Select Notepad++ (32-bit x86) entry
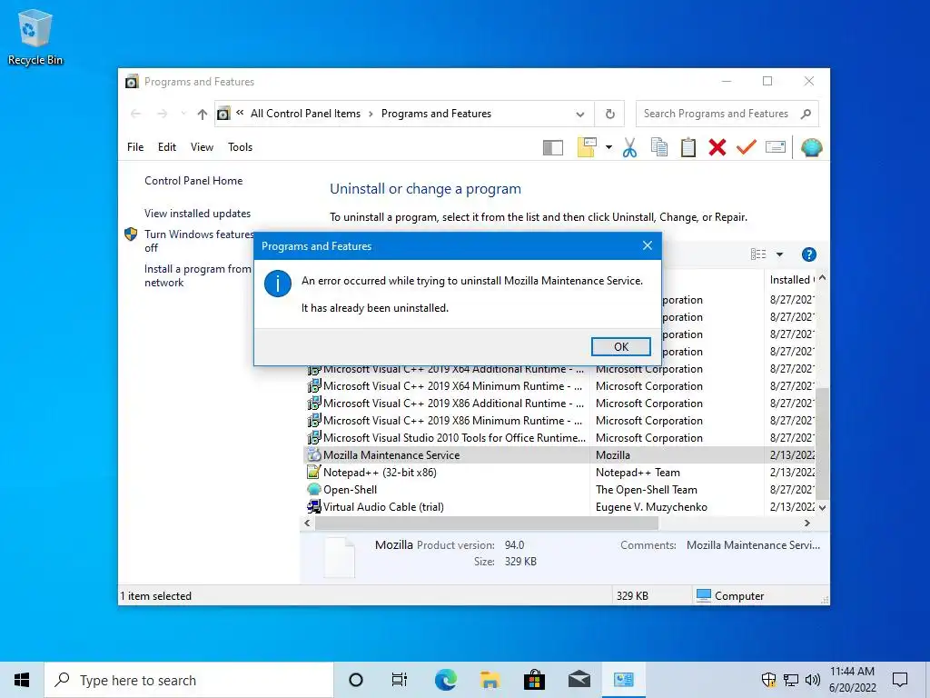The height and width of the screenshot is (698, 930). click(380, 473)
